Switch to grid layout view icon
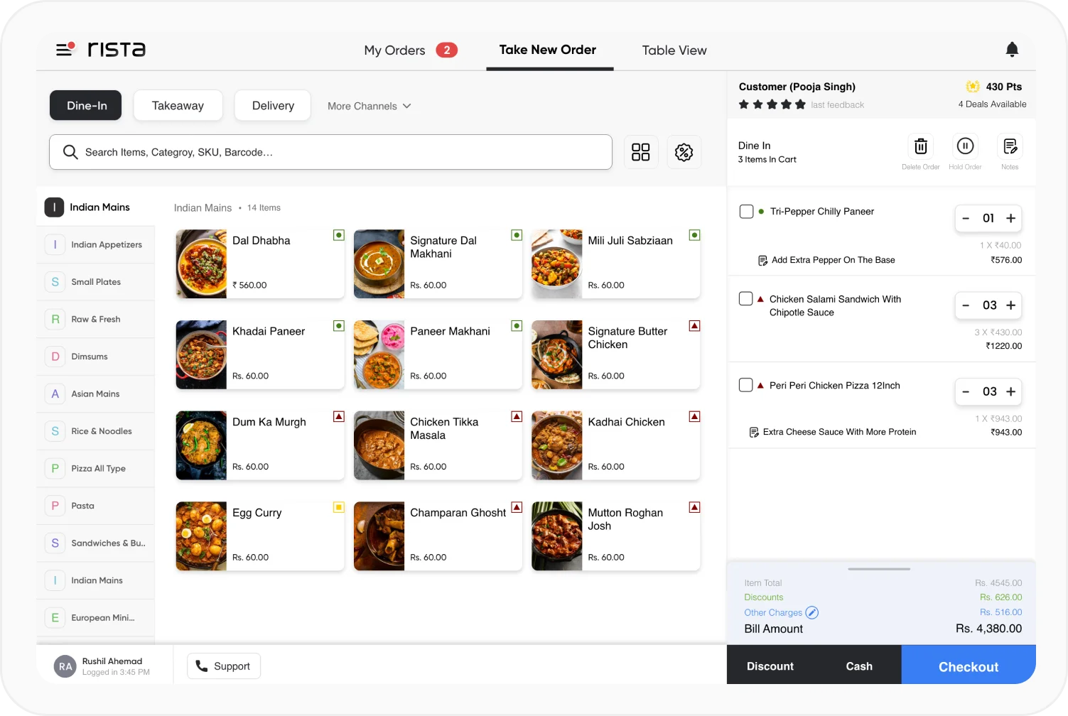Viewport: 1068px width, 716px height. 641,151
